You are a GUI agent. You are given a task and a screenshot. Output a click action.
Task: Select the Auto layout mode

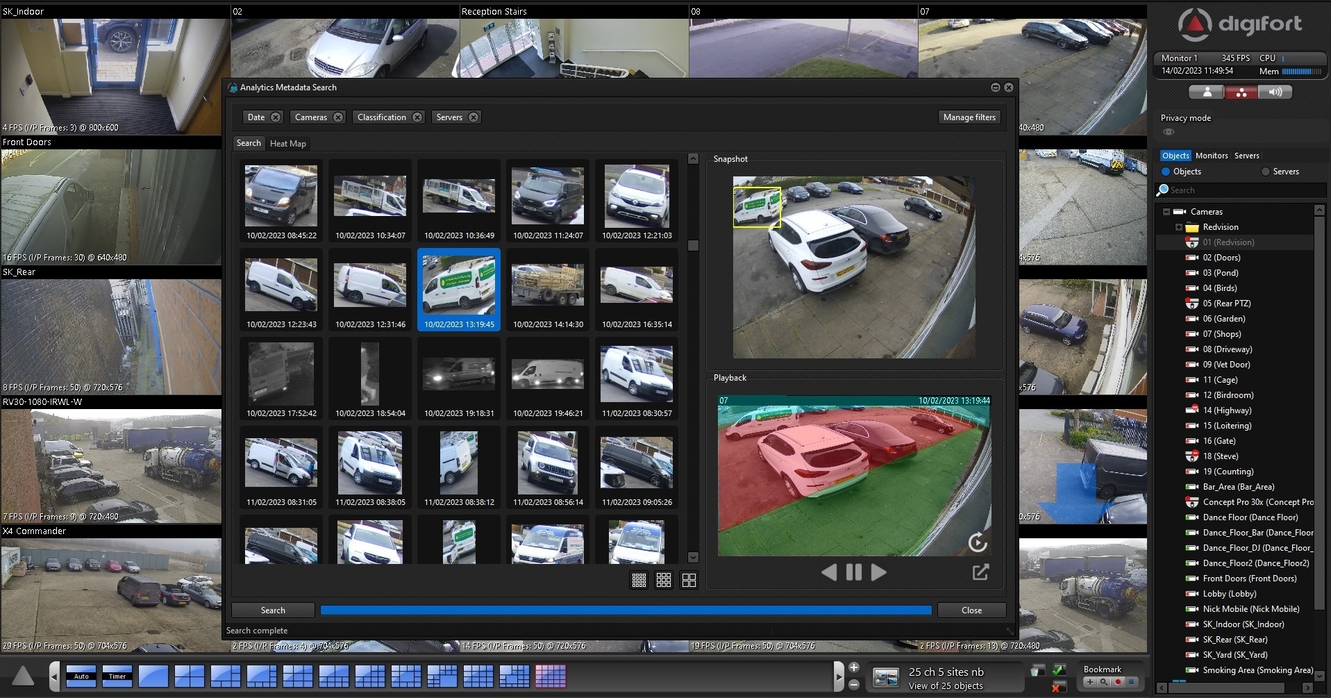81,676
